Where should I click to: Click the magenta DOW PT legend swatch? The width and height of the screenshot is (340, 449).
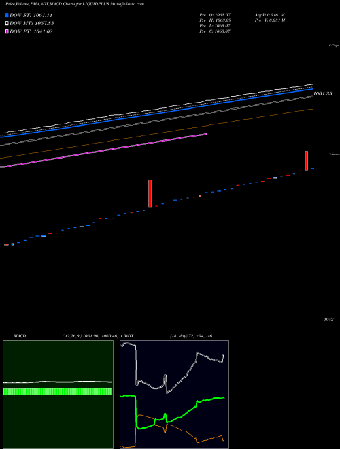pyautogui.click(x=7, y=31)
